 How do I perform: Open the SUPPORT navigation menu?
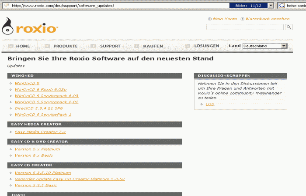(110, 46)
